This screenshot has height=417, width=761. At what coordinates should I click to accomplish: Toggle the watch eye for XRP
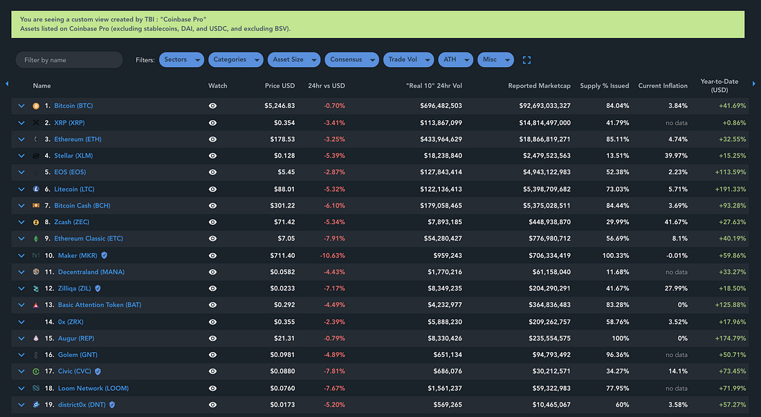[x=212, y=122]
